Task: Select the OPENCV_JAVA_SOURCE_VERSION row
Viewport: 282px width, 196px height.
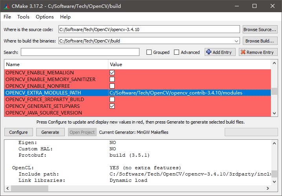Action: point(137,113)
